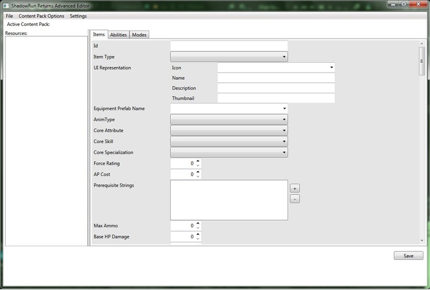This screenshot has width=430, height=290.
Task: Click the minus button beside Prerequisite Strings
Action: click(294, 199)
